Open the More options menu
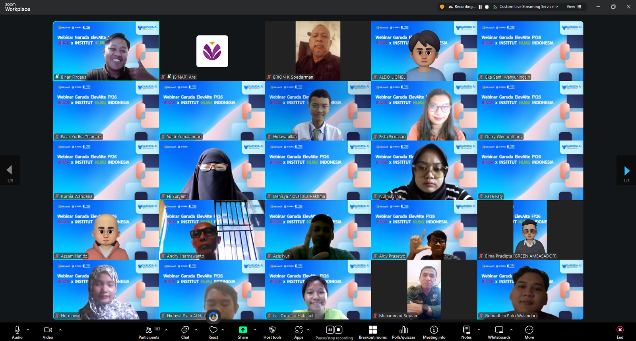This screenshot has height=341, width=636. 529,332
